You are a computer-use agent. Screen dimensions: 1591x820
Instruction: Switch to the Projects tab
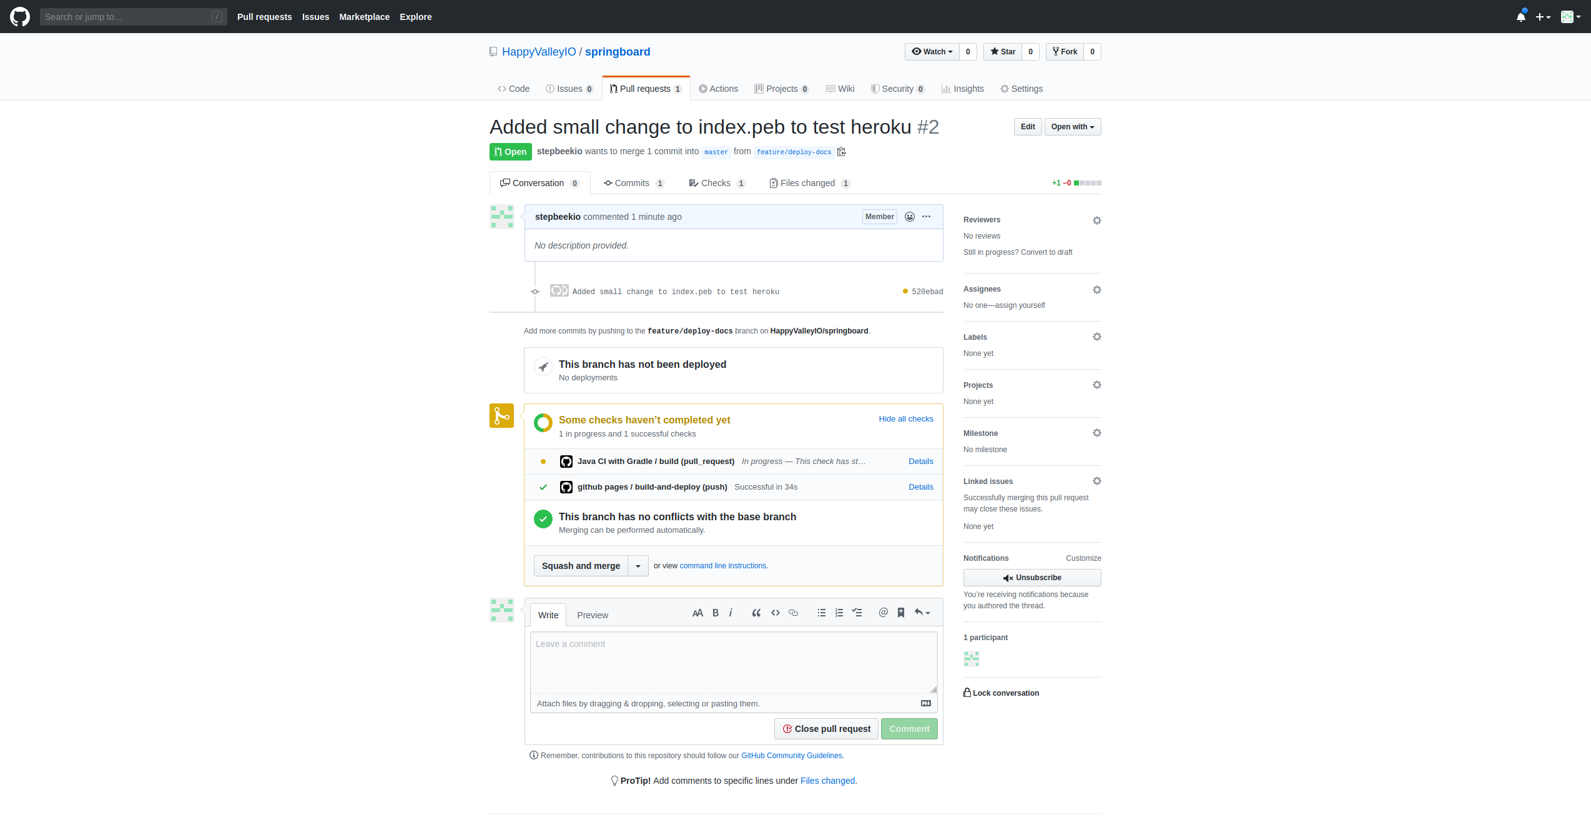tap(781, 89)
